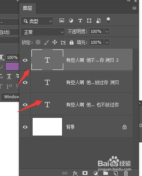
Task: Open the 类型 filter dropdown
Action: pyautogui.click(x=37, y=21)
